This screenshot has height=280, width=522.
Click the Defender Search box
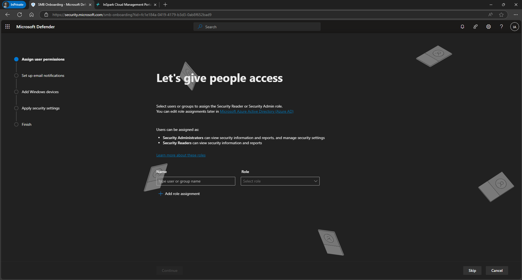click(257, 27)
